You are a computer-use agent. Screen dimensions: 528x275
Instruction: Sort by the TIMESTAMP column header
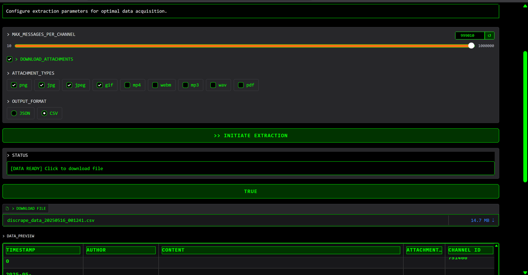pyautogui.click(x=43, y=250)
